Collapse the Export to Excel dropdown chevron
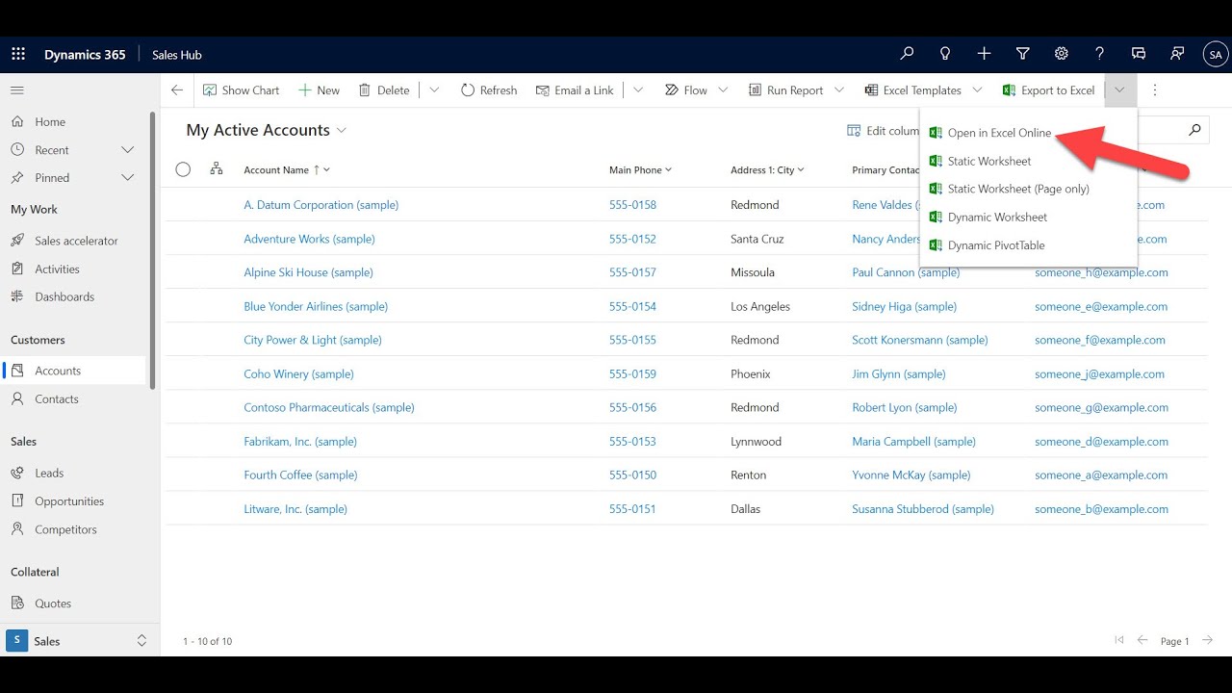 pyautogui.click(x=1120, y=90)
